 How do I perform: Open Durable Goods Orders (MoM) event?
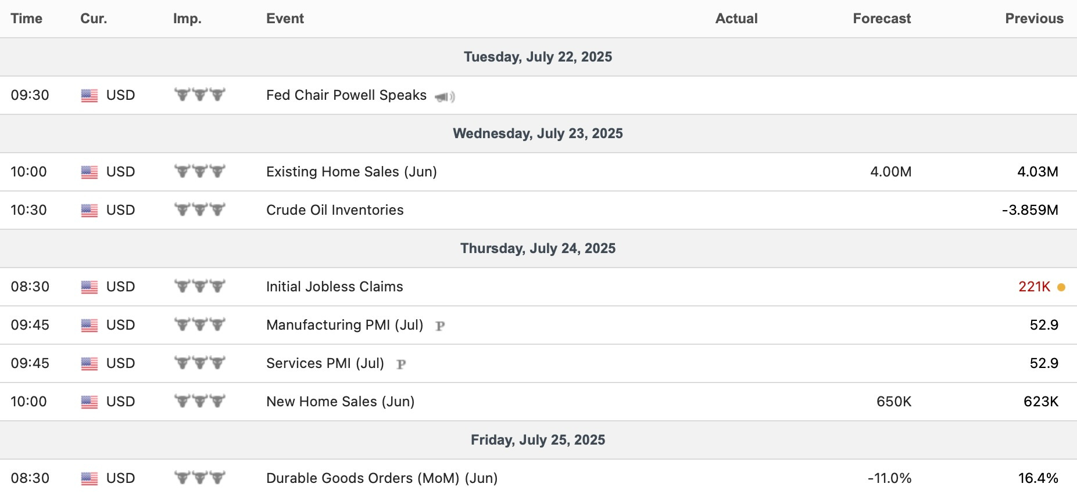click(x=381, y=478)
